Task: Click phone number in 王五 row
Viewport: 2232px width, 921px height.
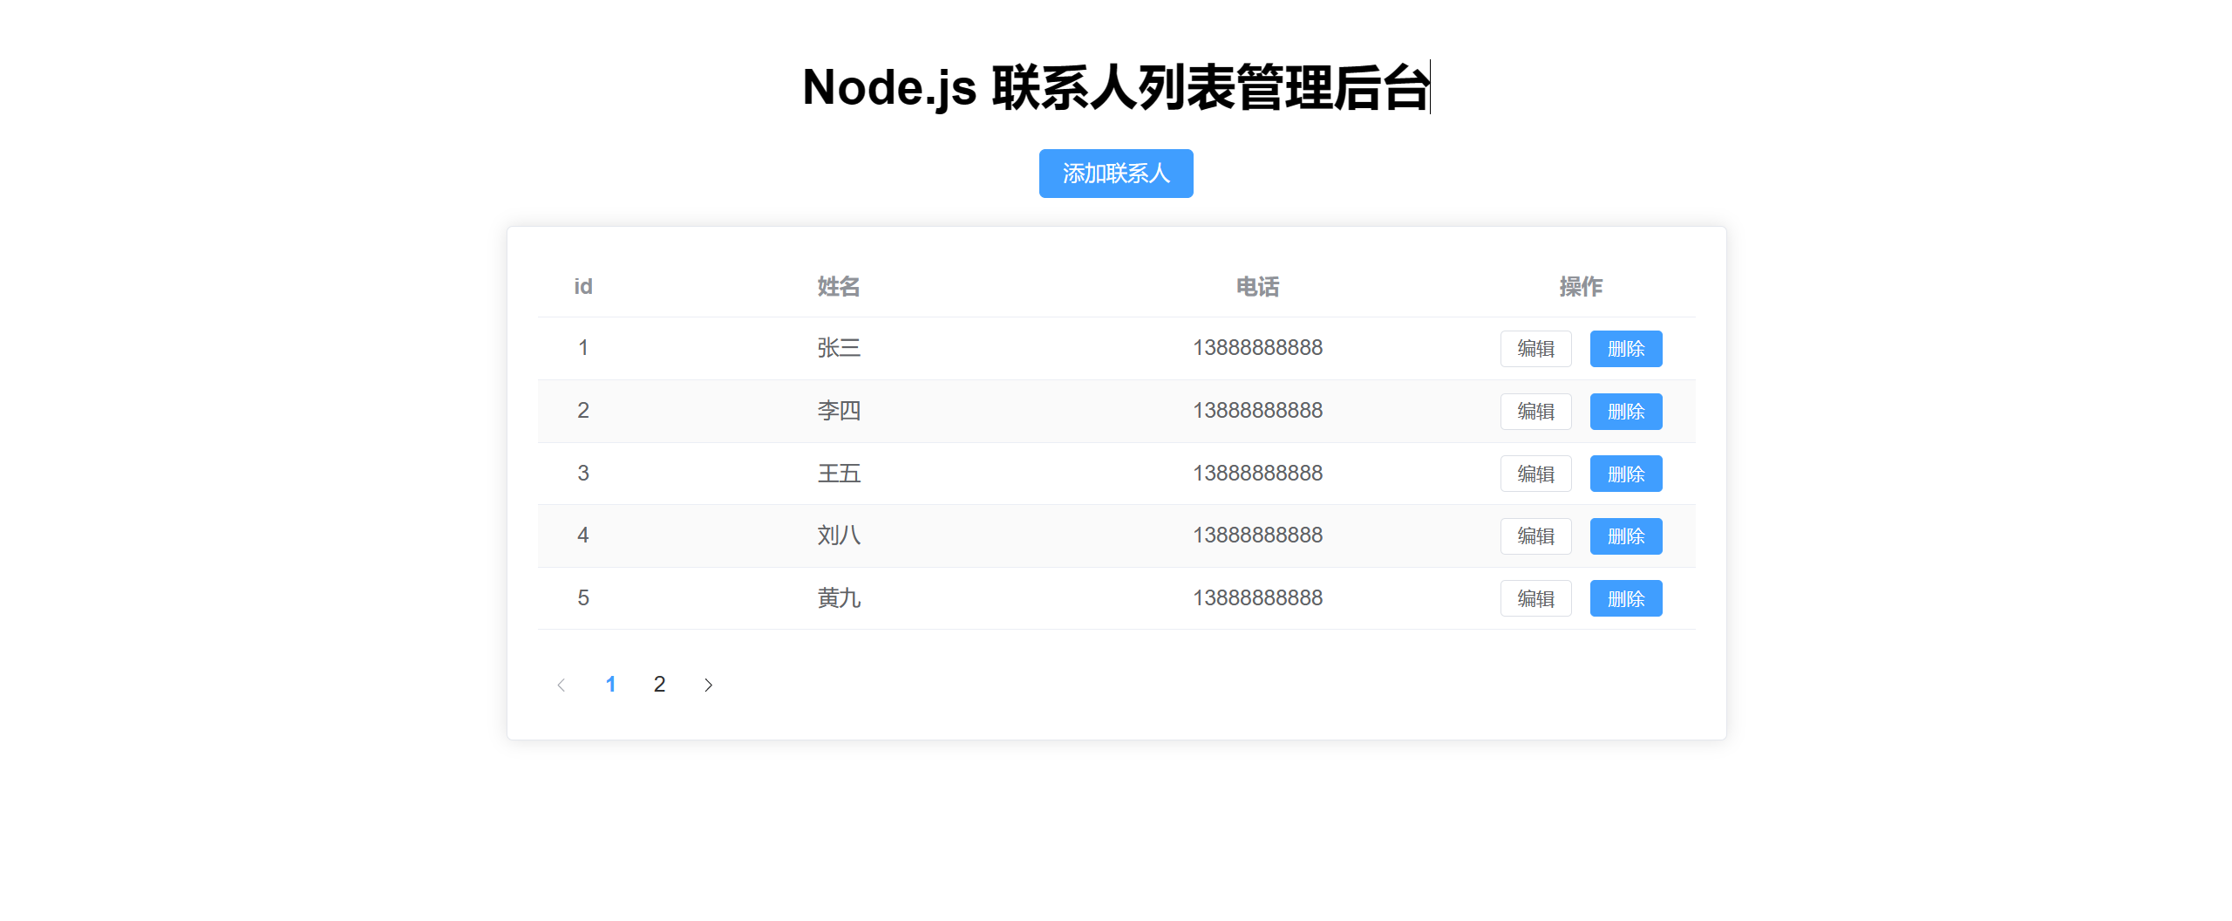Action: coord(1257,474)
